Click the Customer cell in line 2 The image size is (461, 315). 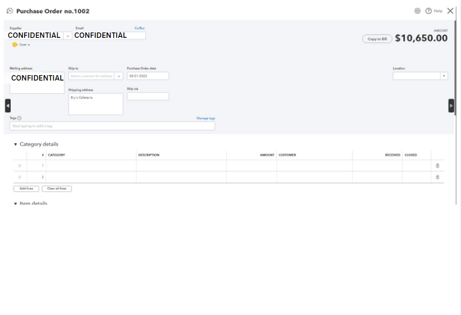point(314,177)
